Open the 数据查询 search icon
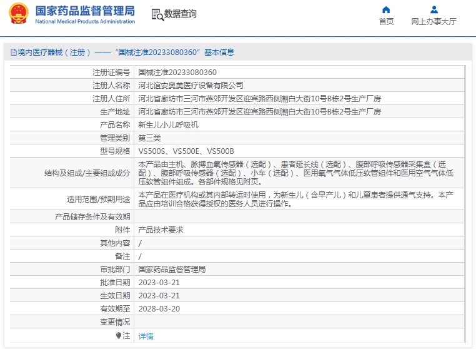The width and height of the screenshot is (476, 349). pos(157,14)
